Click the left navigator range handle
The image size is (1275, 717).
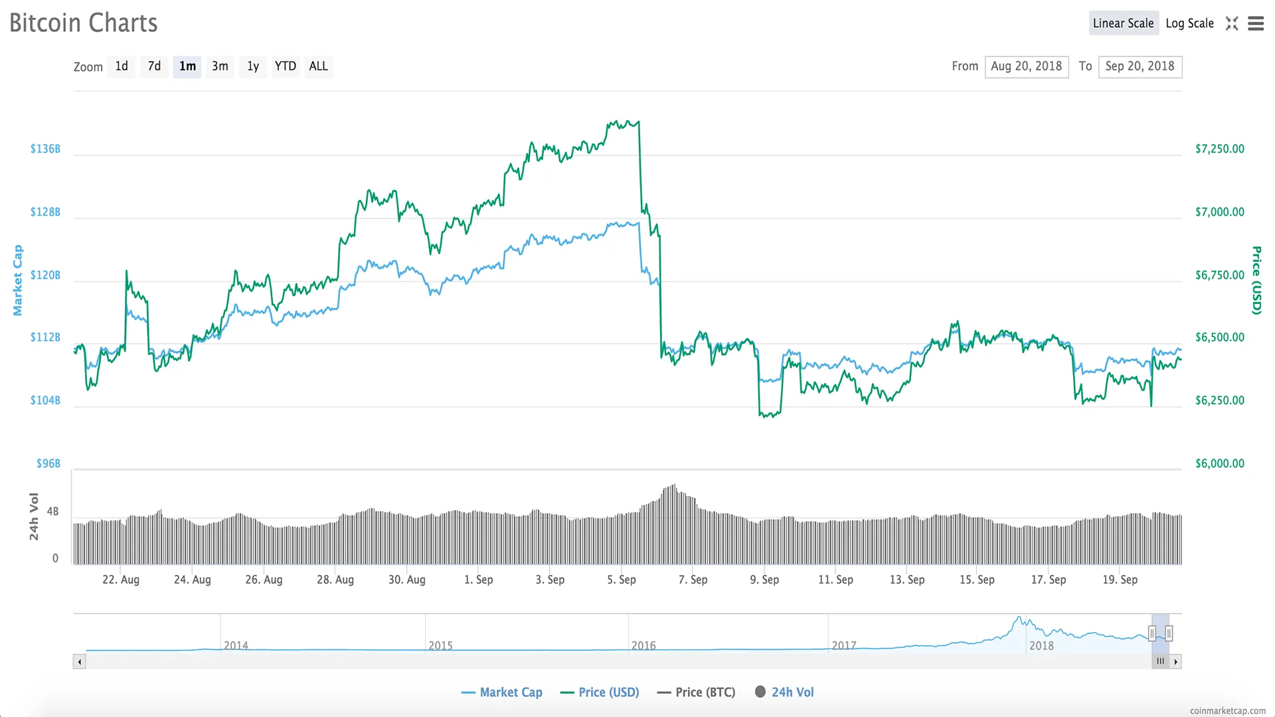click(x=1152, y=633)
